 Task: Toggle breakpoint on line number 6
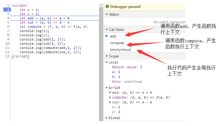[x=8, y=27]
